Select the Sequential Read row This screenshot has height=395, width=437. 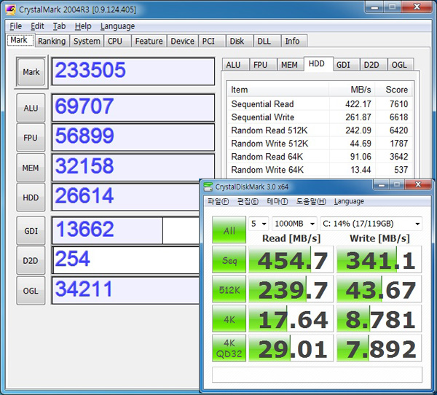(320, 104)
